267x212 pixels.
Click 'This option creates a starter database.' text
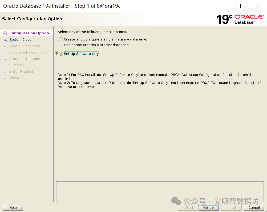coord(96,45)
